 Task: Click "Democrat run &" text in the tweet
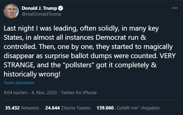(121, 38)
